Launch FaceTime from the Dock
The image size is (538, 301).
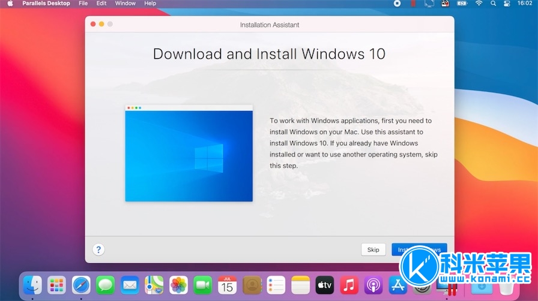(x=203, y=285)
